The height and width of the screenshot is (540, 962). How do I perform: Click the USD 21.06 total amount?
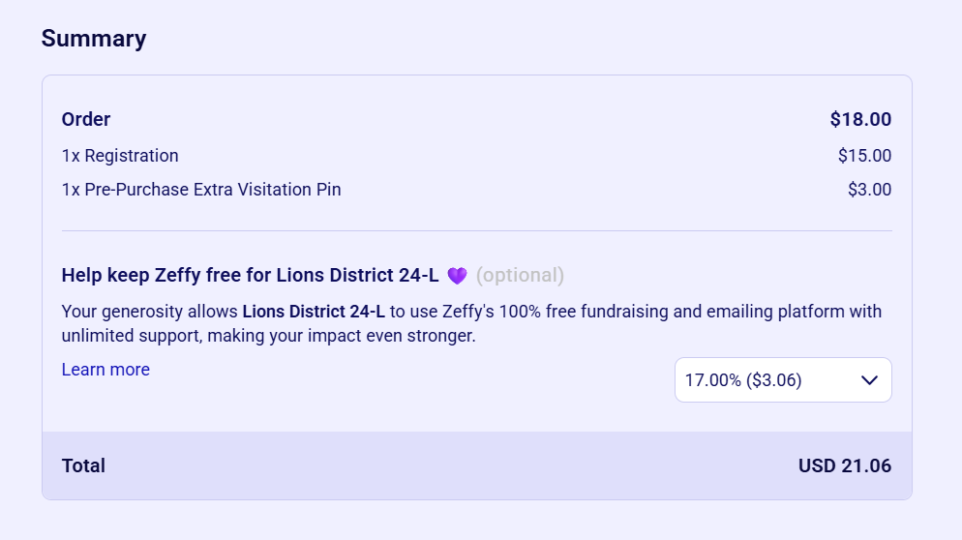pyautogui.click(x=844, y=465)
